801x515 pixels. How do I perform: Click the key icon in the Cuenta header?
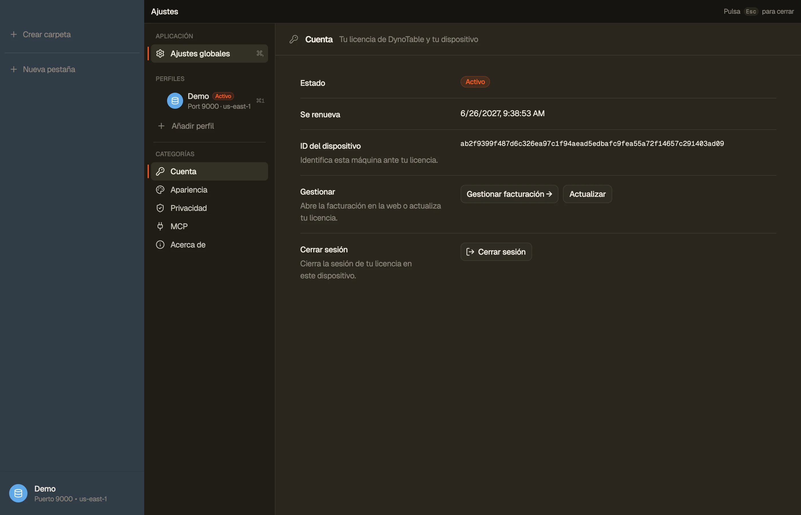click(x=294, y=39)
